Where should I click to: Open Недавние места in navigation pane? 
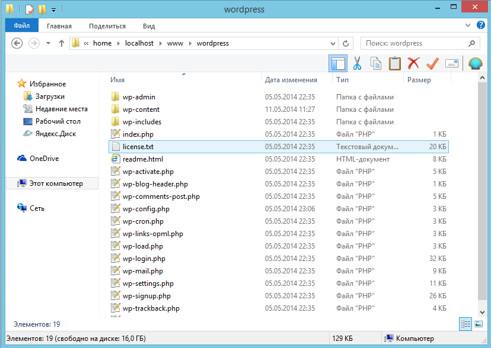[62, 109]
